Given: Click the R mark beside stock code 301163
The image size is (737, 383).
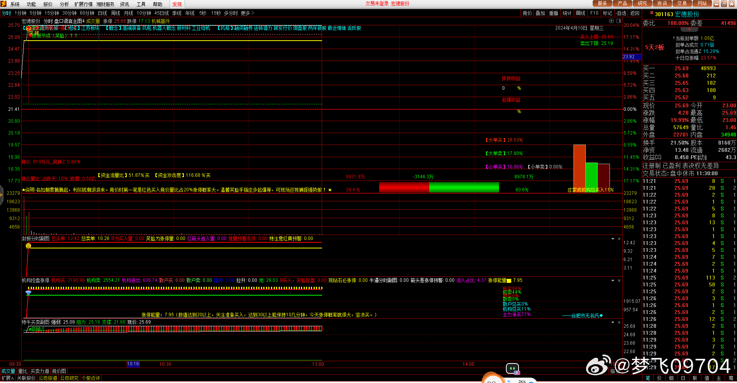Looking at the screenshot, I should tap(651, 13).
